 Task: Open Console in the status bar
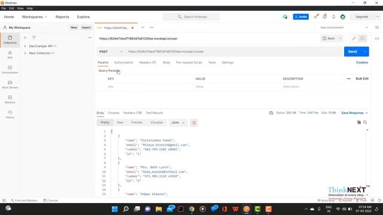click(50, 201)
